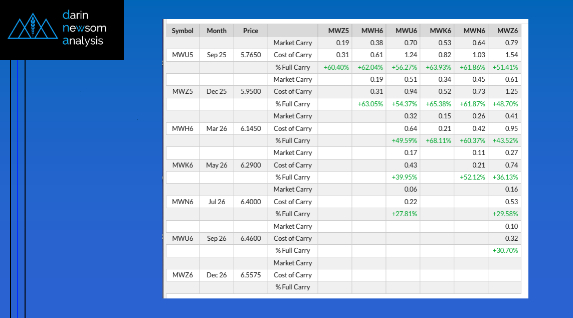The height and width of the screenshot is (318, 573).
Task: Click the Sep 25 month cell
Action: tap(217, 55)
